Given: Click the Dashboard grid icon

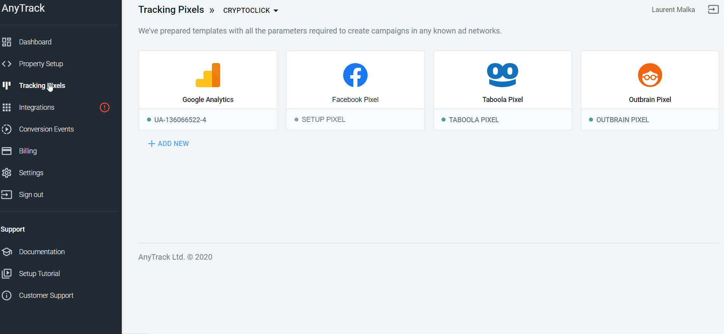Looking at the screenshot, I should click(7, 42).
